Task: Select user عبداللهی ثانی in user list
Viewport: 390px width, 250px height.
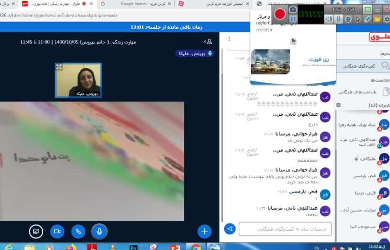Action: click(363, 142)
